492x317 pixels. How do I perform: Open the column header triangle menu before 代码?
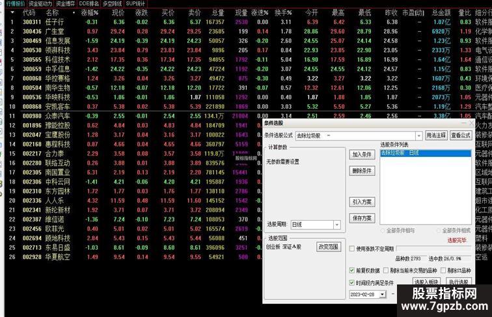pyautogui.click(x=12, y=12)
